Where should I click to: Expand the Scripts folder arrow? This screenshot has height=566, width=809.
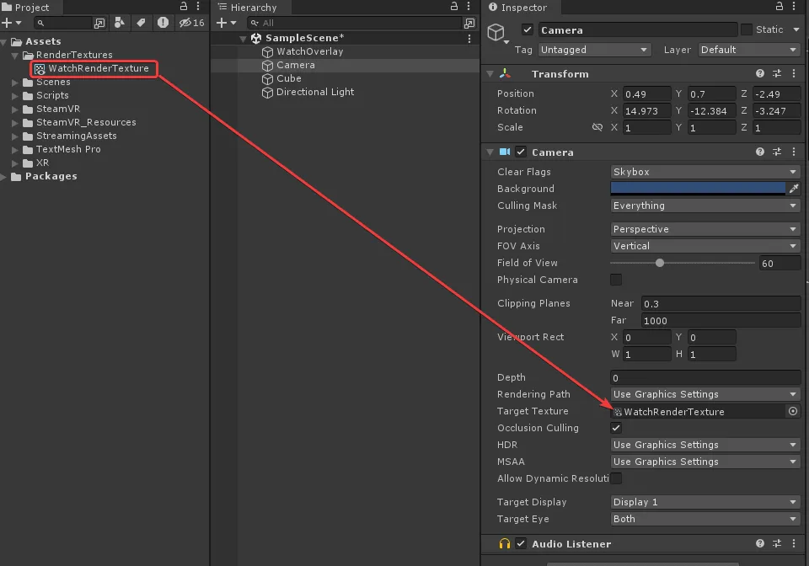tap(15, 96)
